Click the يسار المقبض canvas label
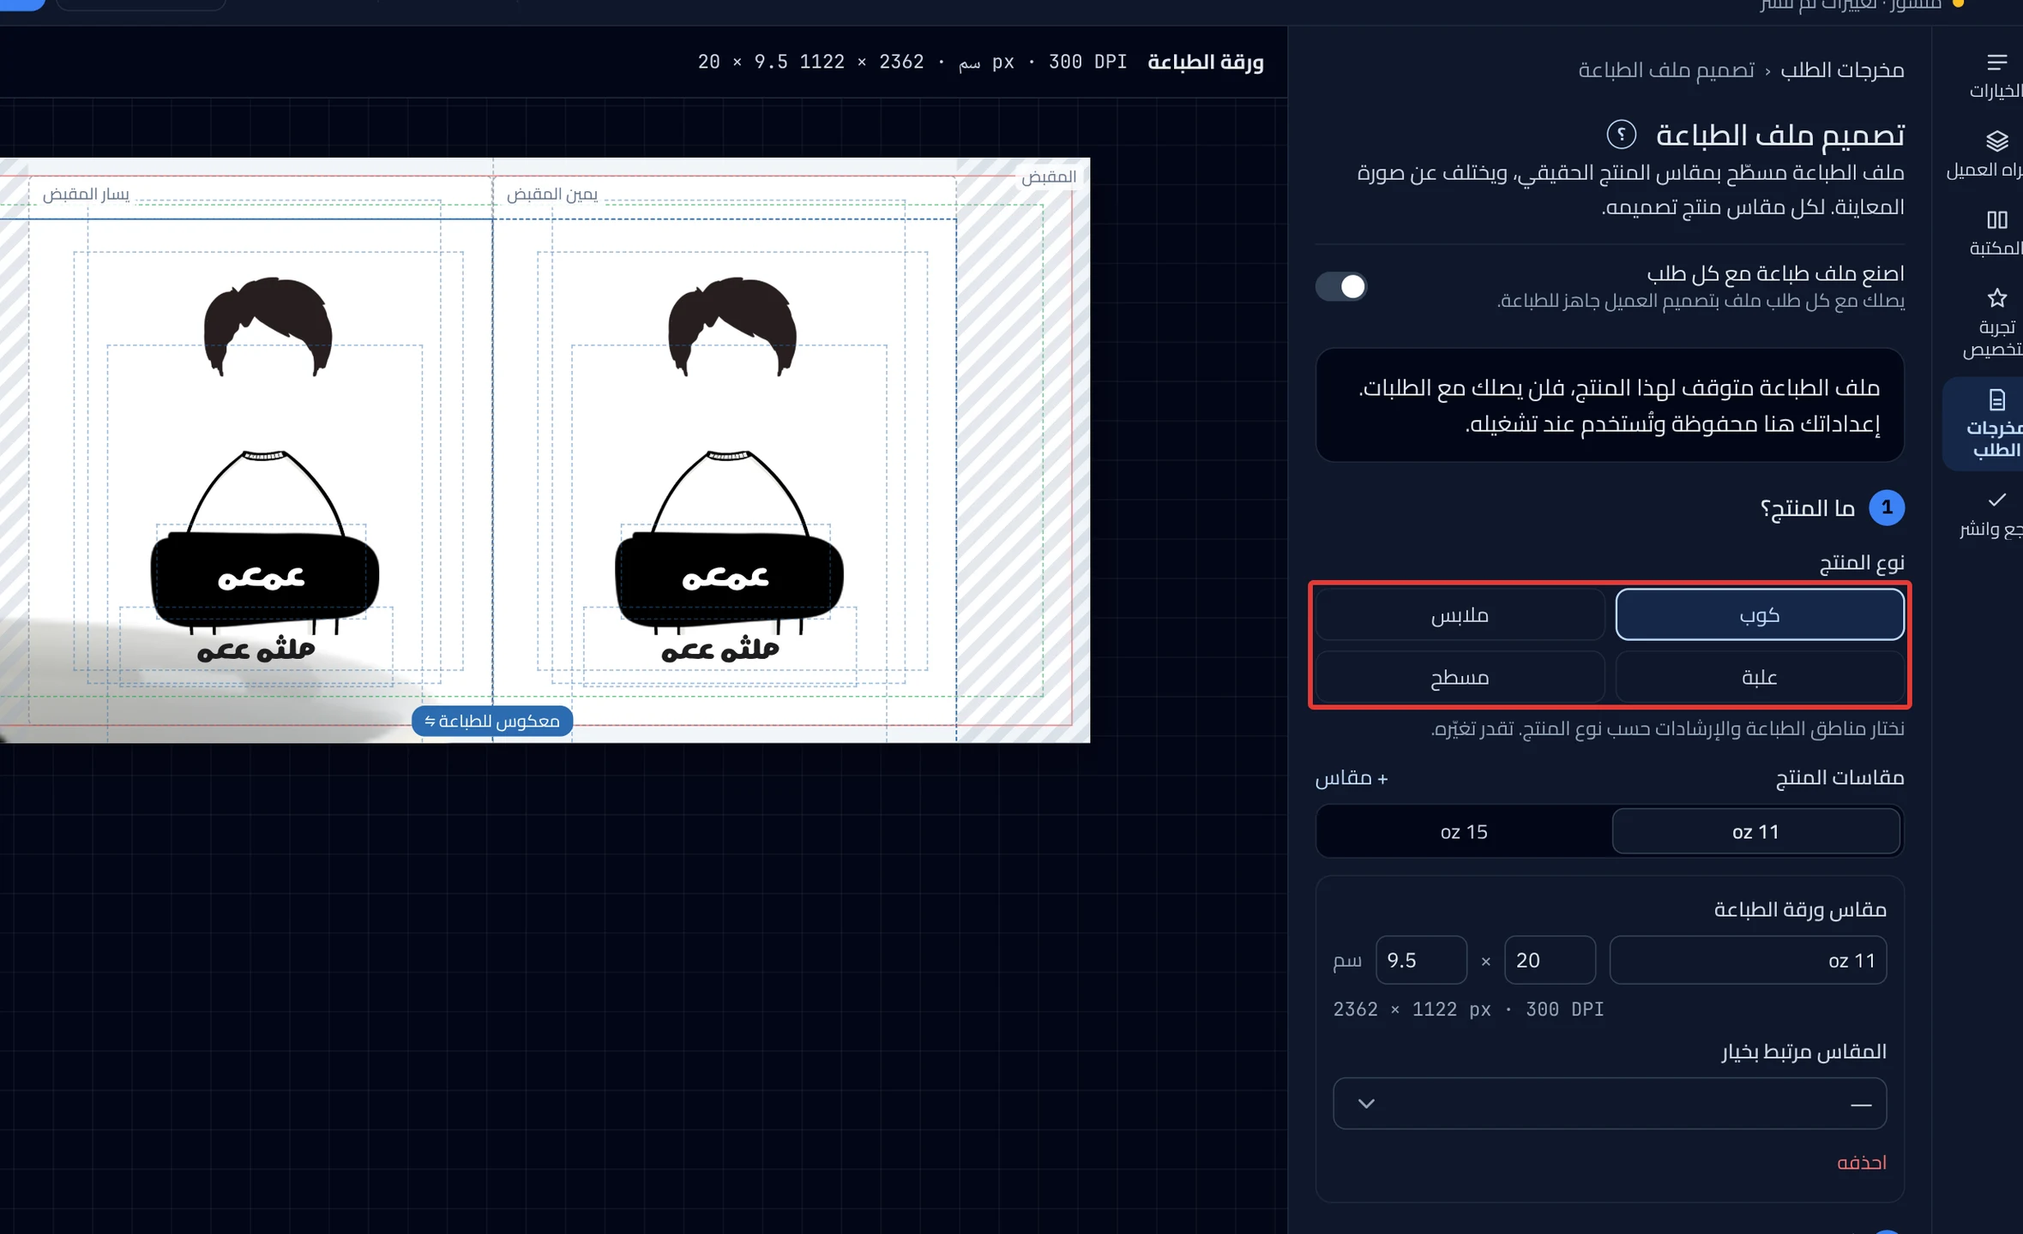The image size is (2023, 1234). 86,195
